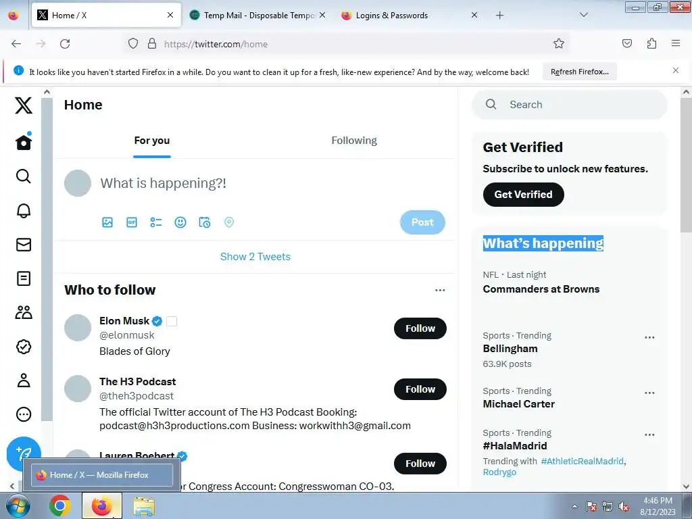This screenshot has height=519, width=692.
Task: Open Michael Carter trend more options
Action: 649,393
